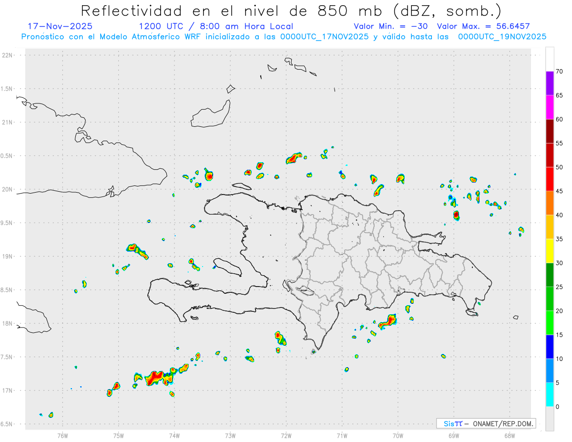572x442 pixels.
Task: Click the '69W' longitude label
Action: (x=454, y=436)
